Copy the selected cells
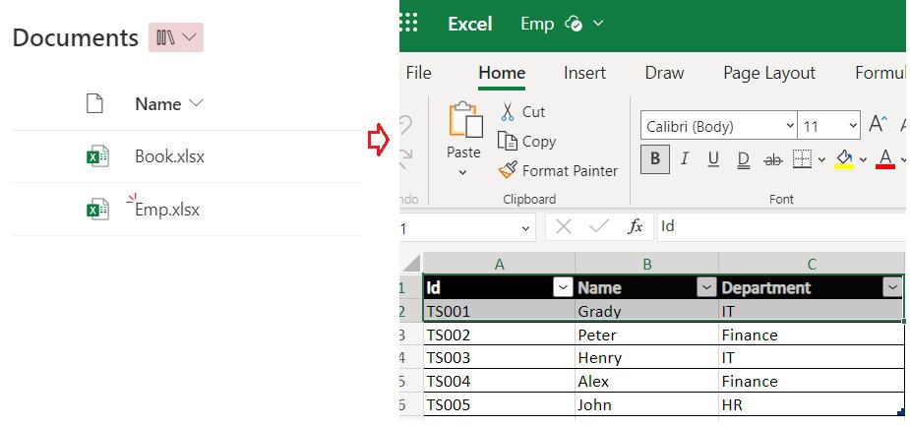Image resolution: width=910 pixels, height=426 pixels. coord(526,141)
